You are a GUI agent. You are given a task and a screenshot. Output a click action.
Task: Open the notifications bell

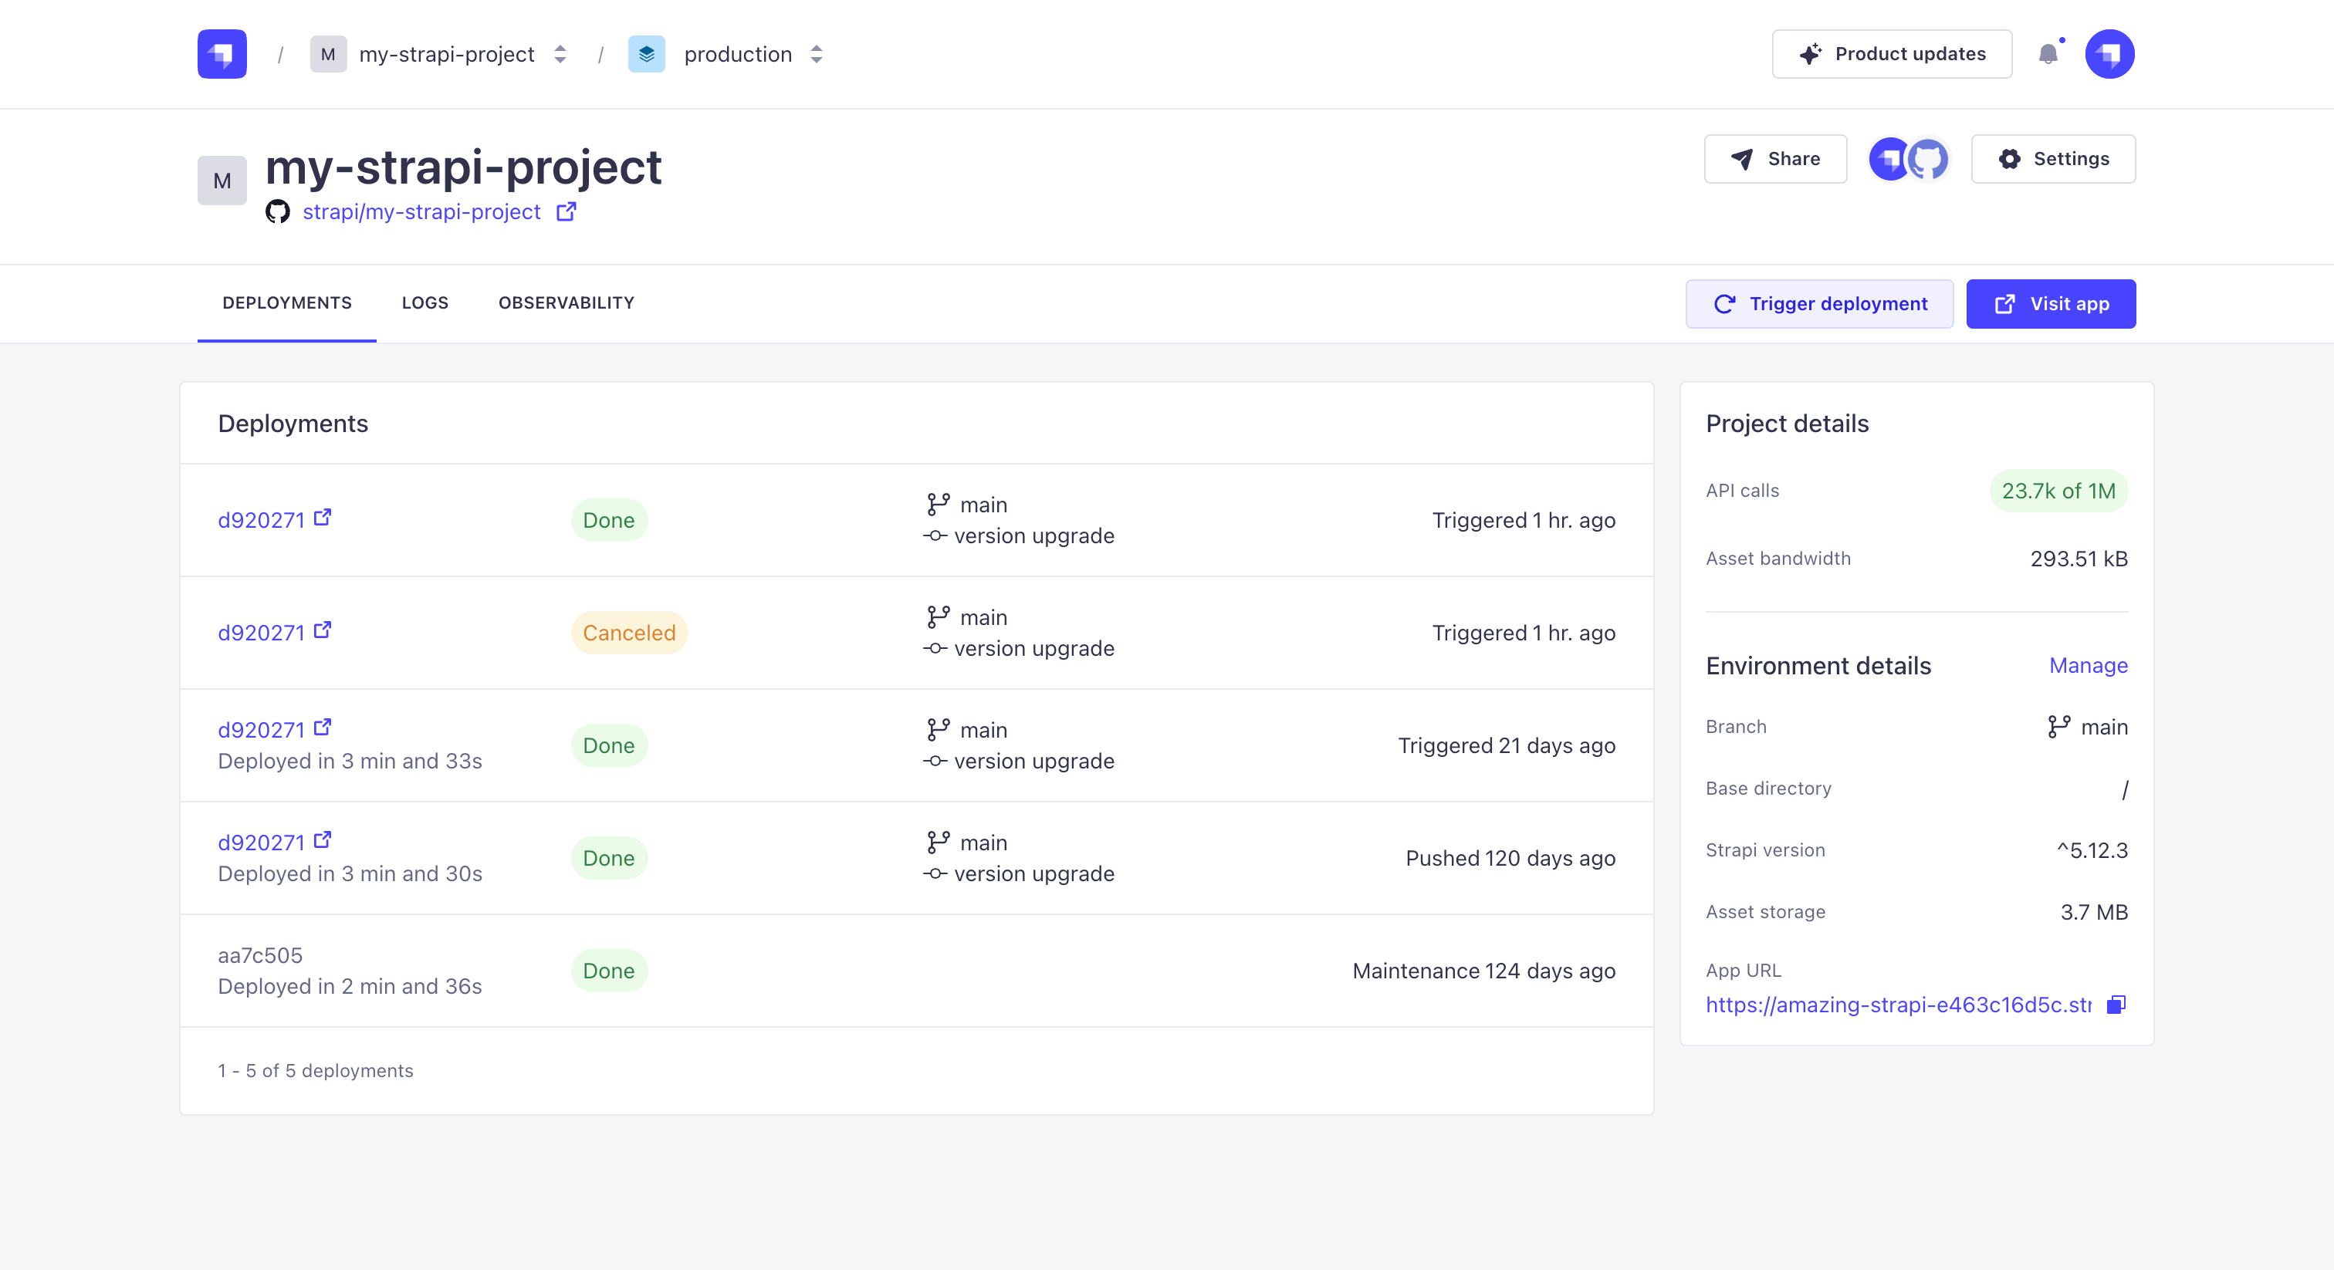click(x=2048, y=54)
